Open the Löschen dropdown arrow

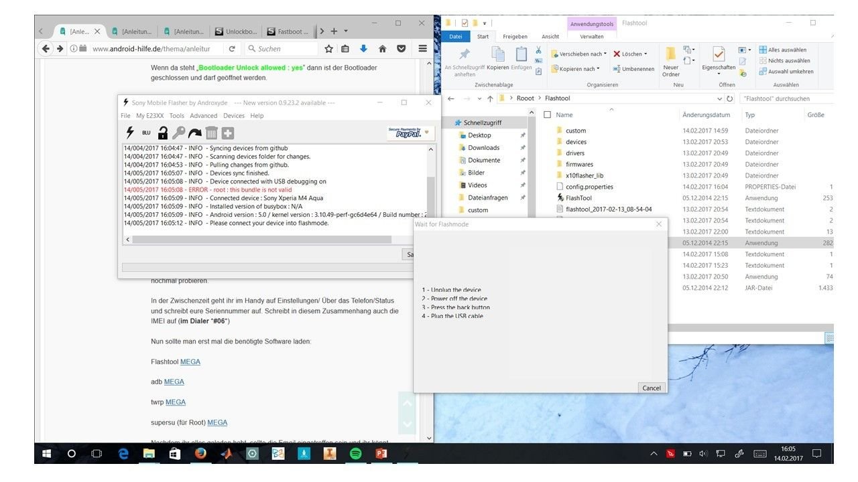tap(646, 54)
